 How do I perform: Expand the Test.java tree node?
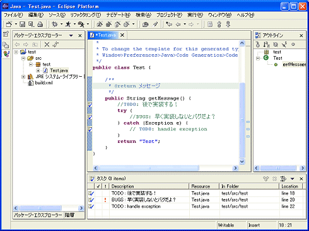pyautogui.click(x=38, y=70)
